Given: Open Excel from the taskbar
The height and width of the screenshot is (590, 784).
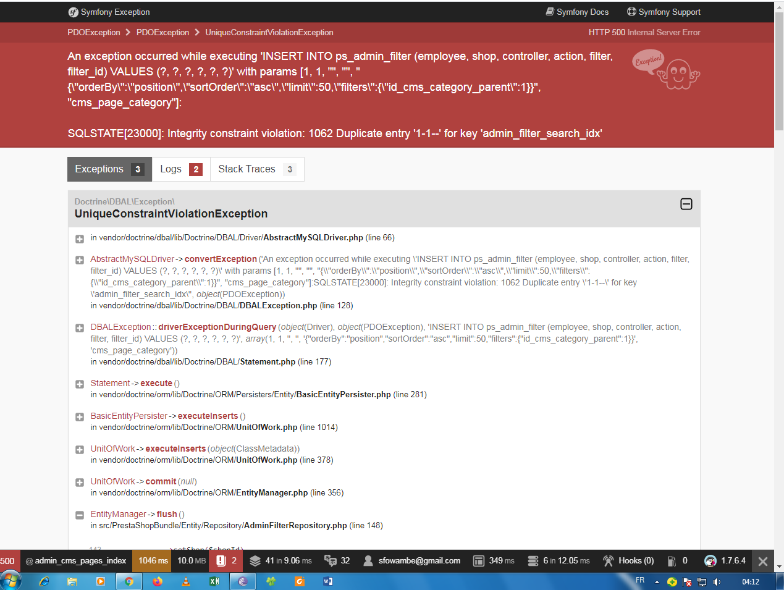Looking at the screenshot, I should click(x=214, y=581).
